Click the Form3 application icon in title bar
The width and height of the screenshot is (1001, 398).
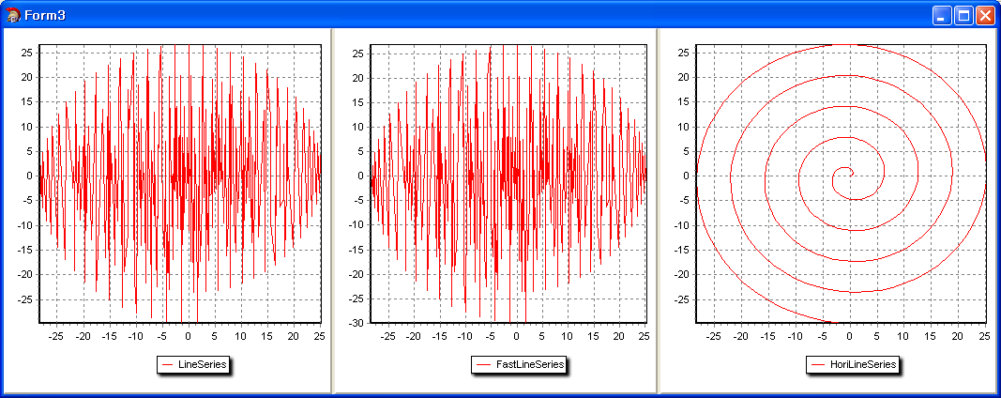point(13,15)
